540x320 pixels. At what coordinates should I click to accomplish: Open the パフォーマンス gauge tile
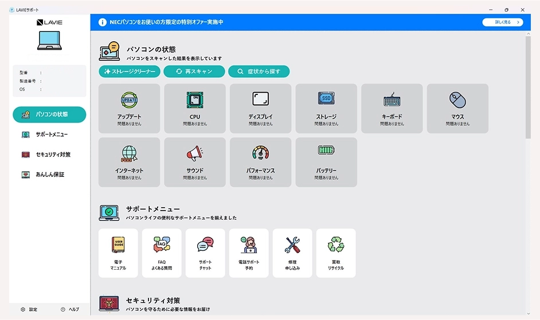click(x=260, y=163)
